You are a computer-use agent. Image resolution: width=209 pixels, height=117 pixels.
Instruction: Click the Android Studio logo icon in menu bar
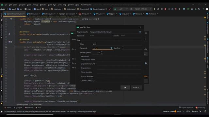click(2, 5)
